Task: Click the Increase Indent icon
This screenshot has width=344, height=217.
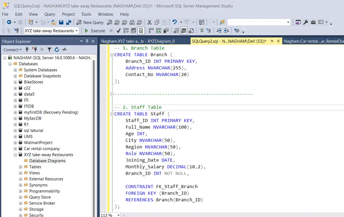Action: coord(227,31)
